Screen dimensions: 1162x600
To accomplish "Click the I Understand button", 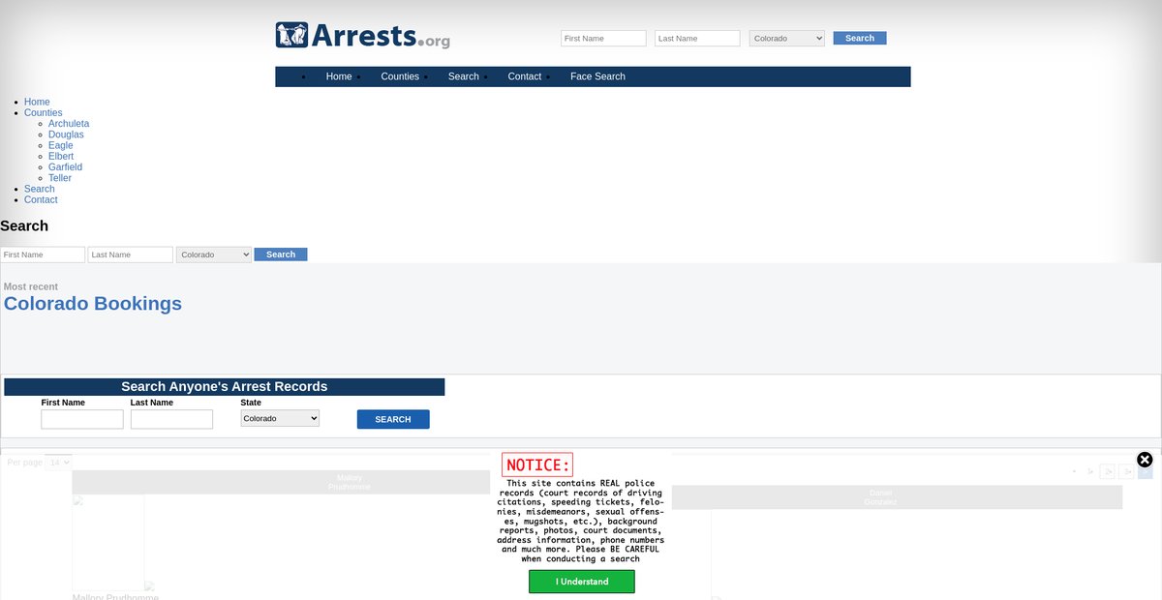I will click(x=582, y=582).
